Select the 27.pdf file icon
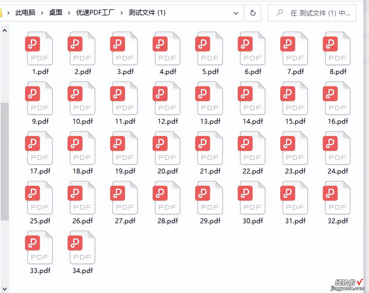Viewport: 369px width, 293px height. coord(124,198)
